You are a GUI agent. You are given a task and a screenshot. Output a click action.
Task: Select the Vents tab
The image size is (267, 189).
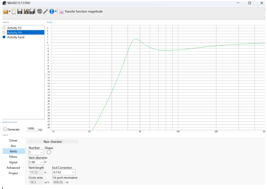click(13, 151)
